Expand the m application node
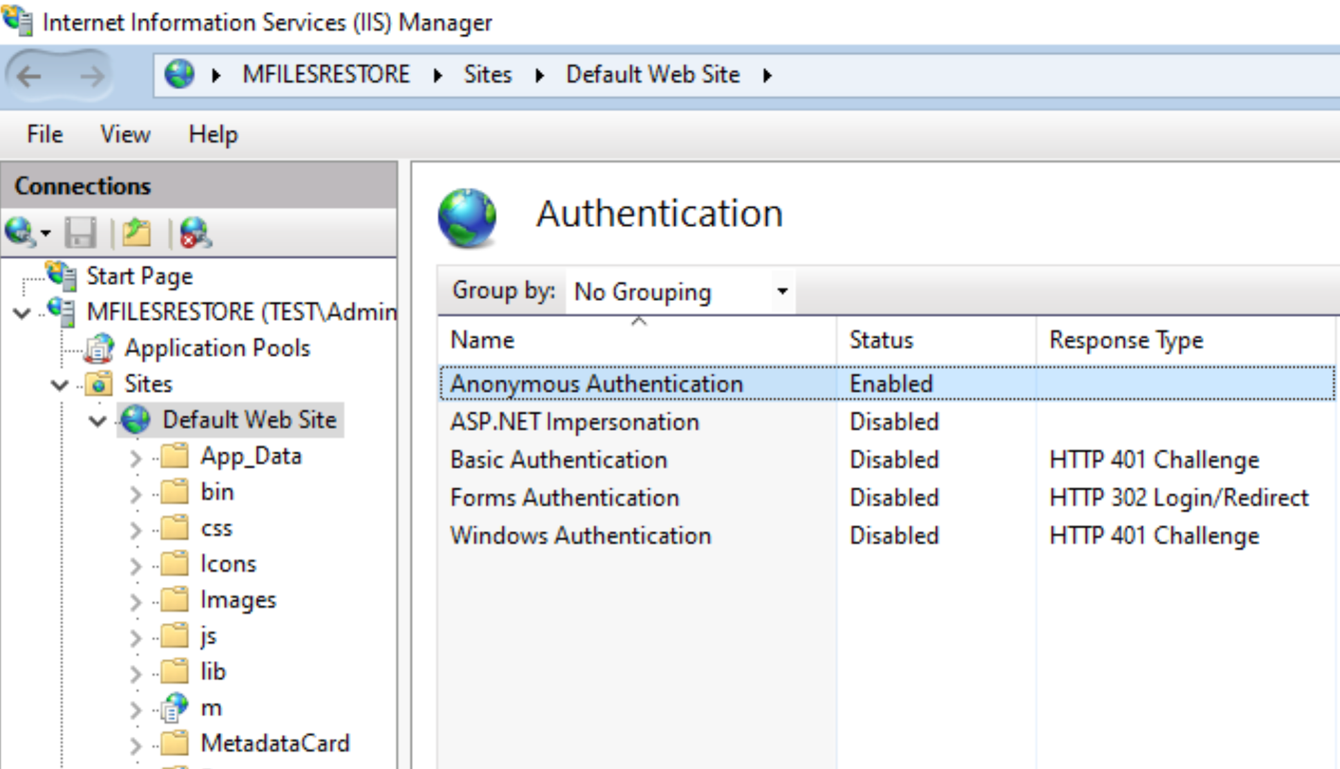 tap(135, 709)
